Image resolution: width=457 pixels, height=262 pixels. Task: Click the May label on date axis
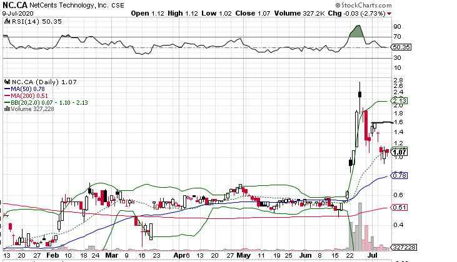pyautogui.click(x=244, y=255)
